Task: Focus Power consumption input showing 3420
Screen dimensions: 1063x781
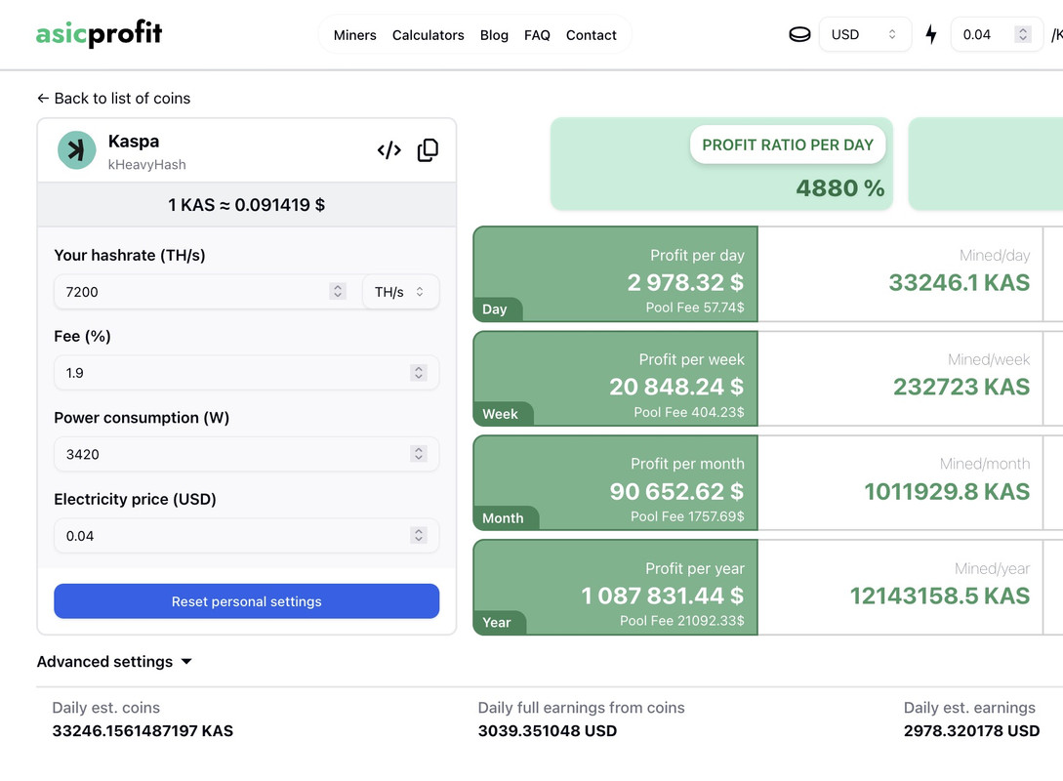Action: pyautogui.click(x=247, y=454)
